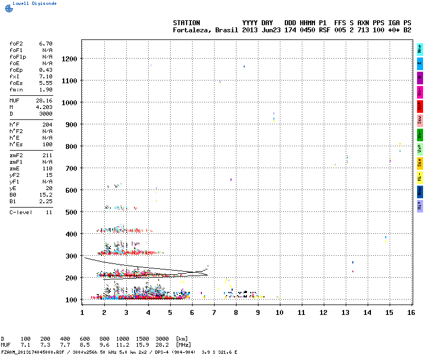Pick the magenta Vo- legend swatch
The width and height of the screenshot is (439, 356).
point(420,92)
